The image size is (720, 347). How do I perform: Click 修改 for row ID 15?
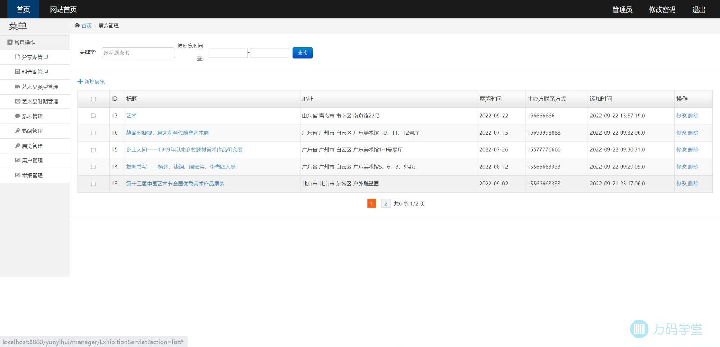point(681,149)
